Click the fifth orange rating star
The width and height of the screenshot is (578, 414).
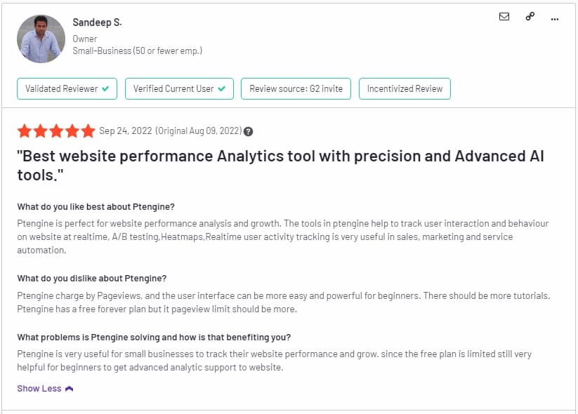point(88,131)
